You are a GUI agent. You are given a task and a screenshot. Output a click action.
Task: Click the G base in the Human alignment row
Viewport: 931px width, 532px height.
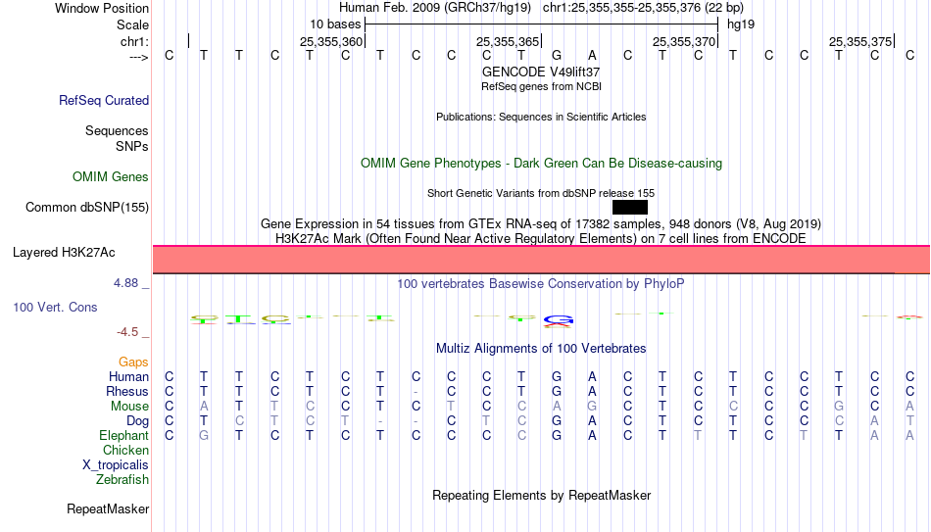[x=557, y=377]
